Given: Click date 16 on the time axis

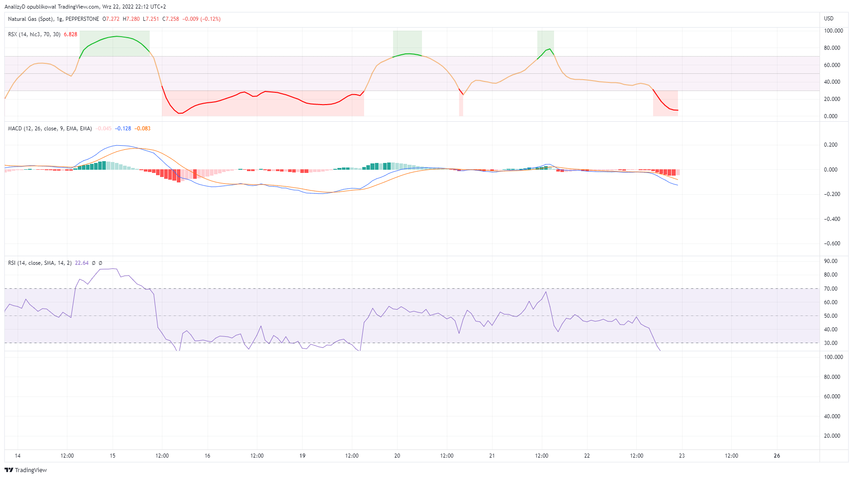Looking at the screenshot, I should (208, 456).
